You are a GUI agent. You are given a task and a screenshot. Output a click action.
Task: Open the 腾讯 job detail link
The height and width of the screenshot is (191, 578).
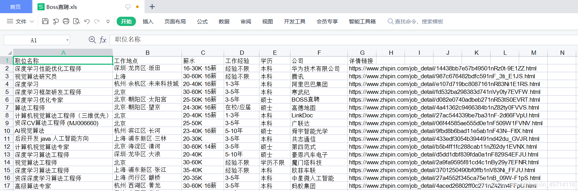[x=442, y=76]
